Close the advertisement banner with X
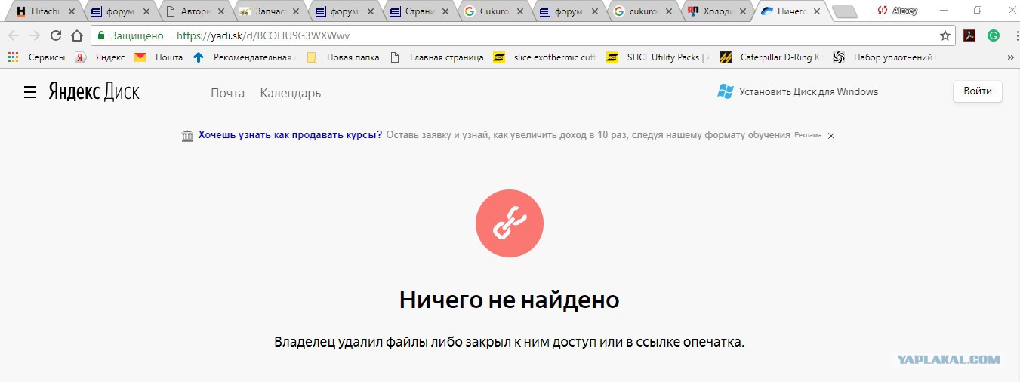 pos(831,136)
